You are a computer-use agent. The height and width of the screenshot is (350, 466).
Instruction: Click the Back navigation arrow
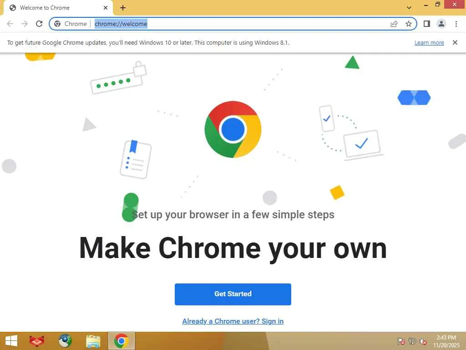pyautogui.click(x=10, y=24)
